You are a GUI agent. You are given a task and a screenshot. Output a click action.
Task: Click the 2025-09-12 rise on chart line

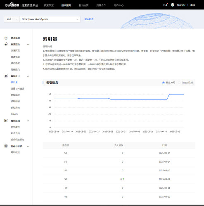tap(168, 97)
